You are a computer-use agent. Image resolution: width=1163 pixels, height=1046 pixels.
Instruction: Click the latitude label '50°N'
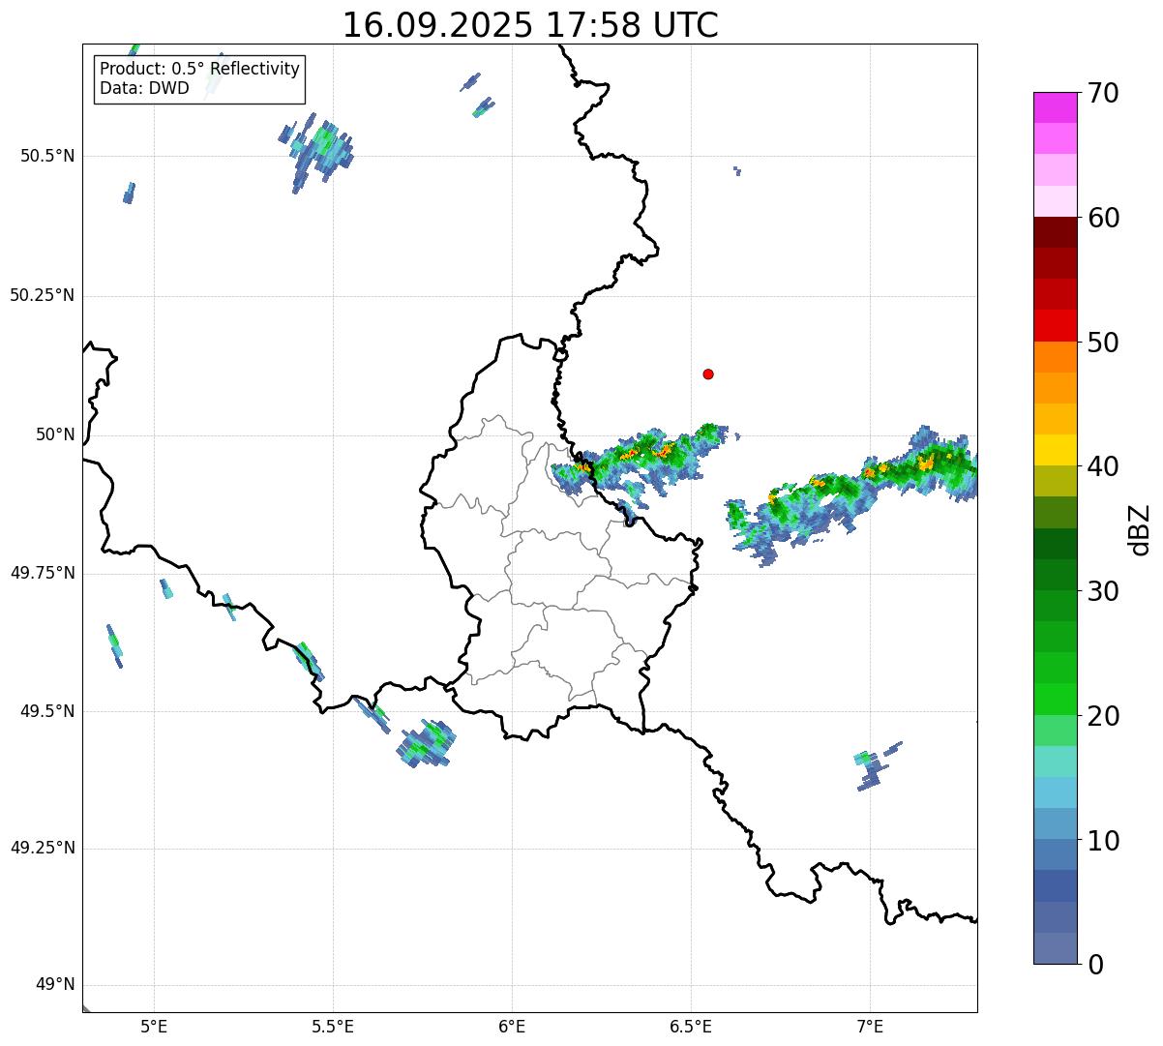(x=55, y=435)
